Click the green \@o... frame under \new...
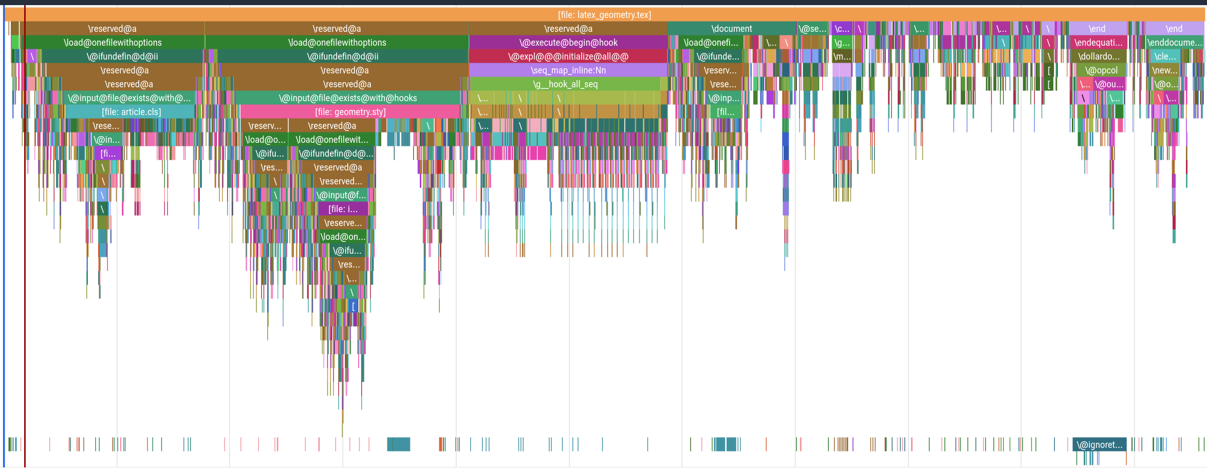The width and height of the screenshot is (1207, 470). tap(1165, 84)
